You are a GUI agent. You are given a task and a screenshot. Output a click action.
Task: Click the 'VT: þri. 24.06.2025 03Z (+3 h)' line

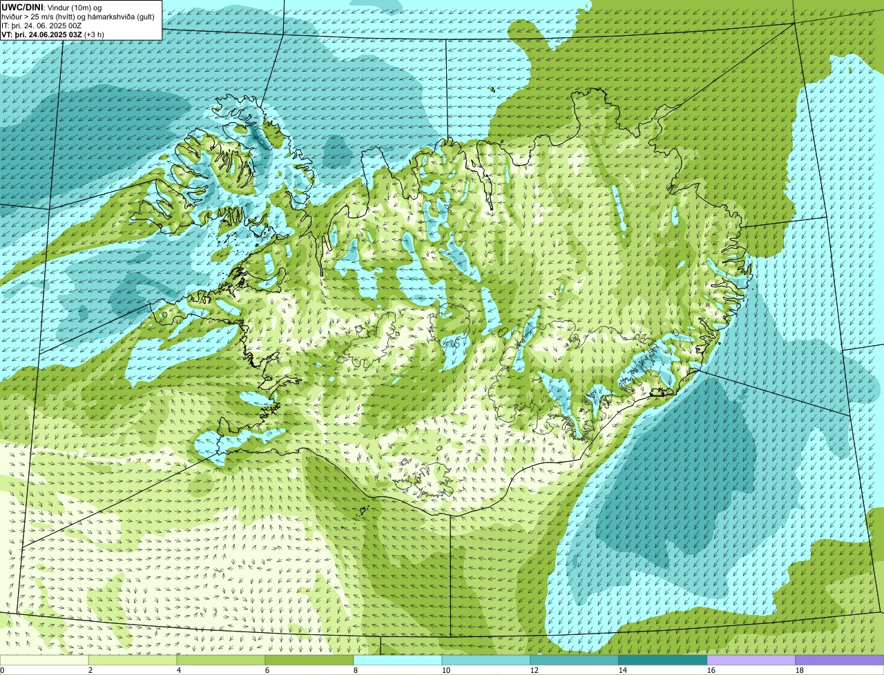point(53,35)
